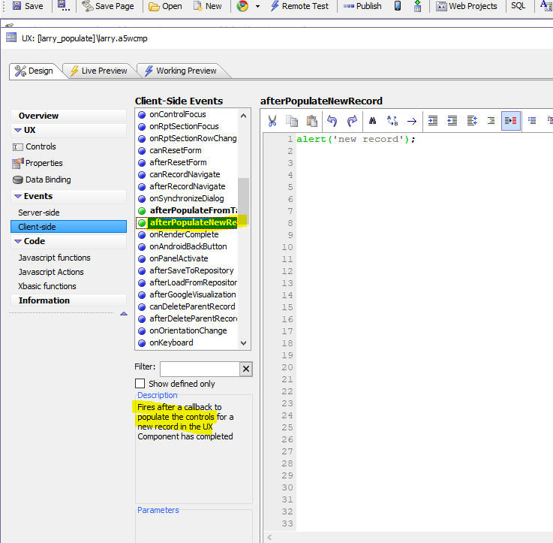
Task: Open the dropdown arrow next to Chrome icon
Action: point(257,6)
